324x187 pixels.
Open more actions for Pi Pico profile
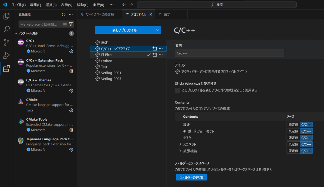pos(161,55)
